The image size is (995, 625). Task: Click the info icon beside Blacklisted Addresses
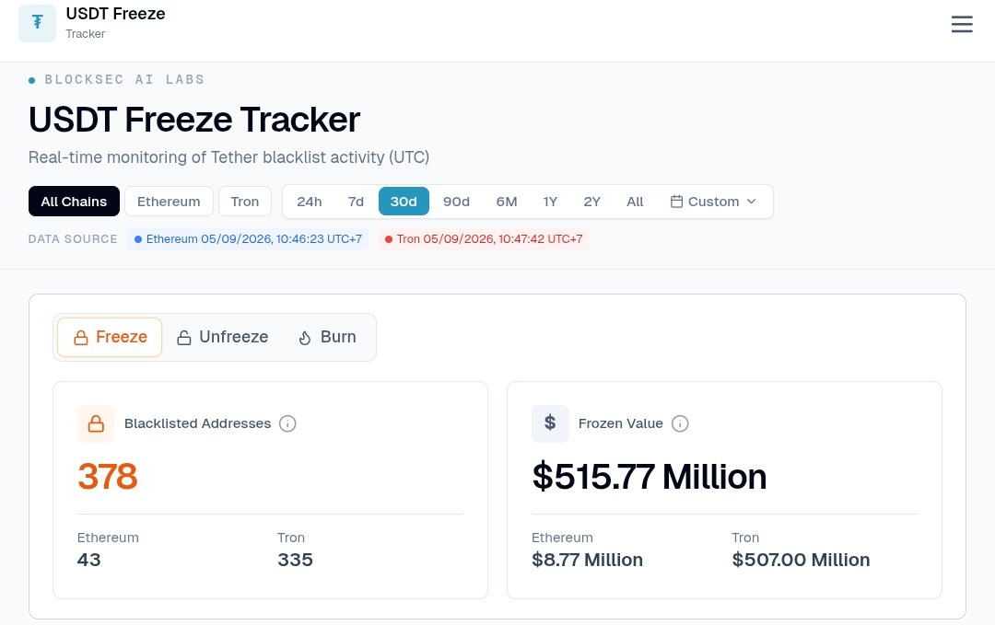(x=287, y=423)
